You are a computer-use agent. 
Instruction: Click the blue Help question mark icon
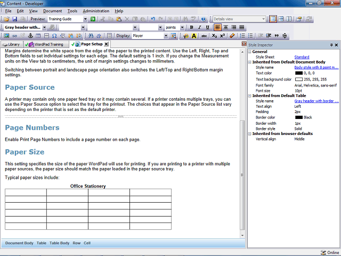click(204, 19)
